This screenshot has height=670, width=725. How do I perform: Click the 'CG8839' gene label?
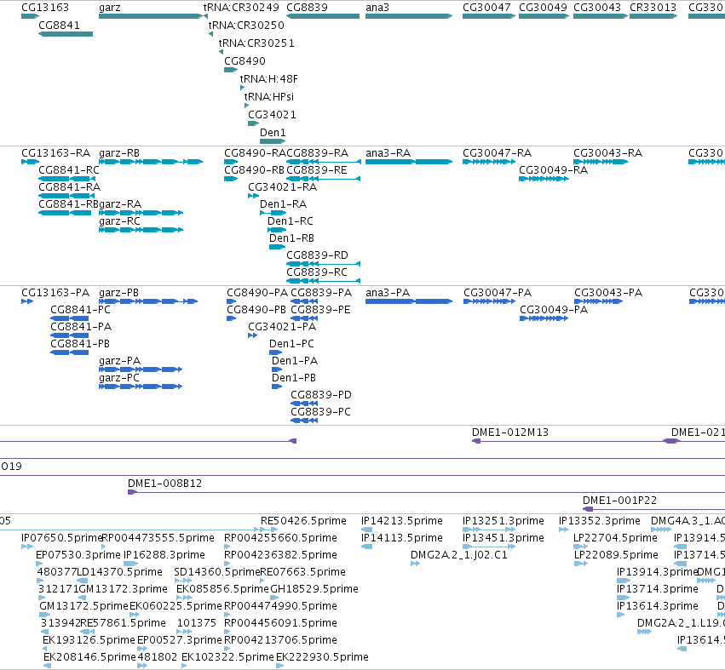(x=307, y=8)
